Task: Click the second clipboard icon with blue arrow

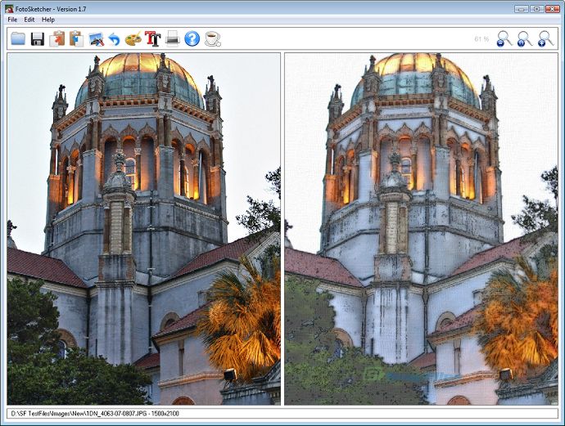Action: coord(76,38)
